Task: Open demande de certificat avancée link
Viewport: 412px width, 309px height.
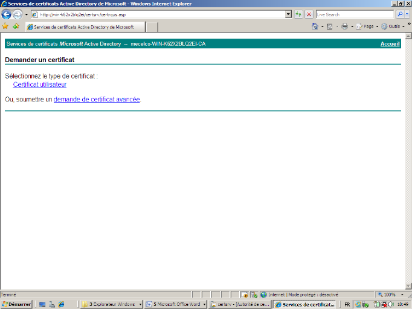Action: (97, 100)
